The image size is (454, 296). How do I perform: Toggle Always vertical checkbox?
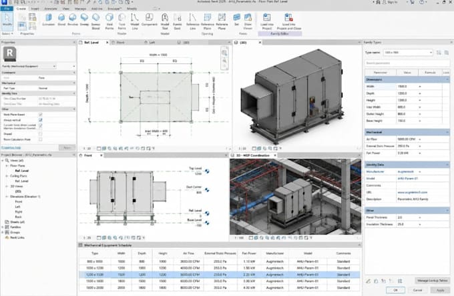(x=40, y=120)
